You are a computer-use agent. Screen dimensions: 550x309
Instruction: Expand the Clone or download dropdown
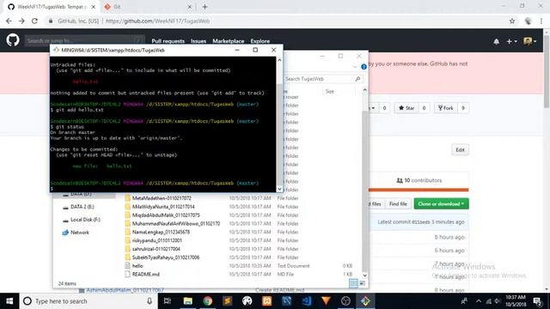click(441, 204)
